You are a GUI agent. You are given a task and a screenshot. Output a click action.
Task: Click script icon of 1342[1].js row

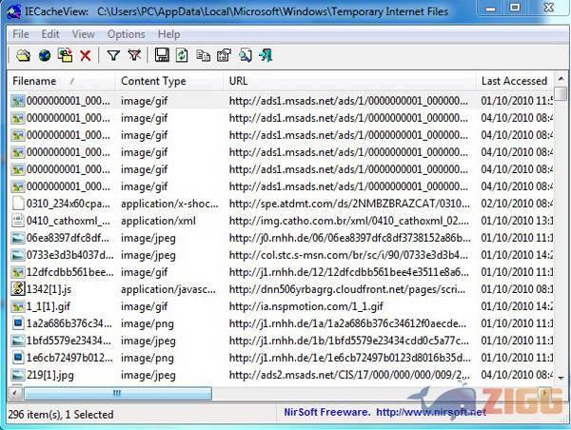tap(17, 289)
